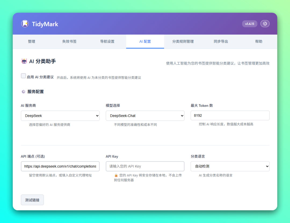Click the 测试链接 button
Viewport: 290px width, 223px height.
pos(32,200)
